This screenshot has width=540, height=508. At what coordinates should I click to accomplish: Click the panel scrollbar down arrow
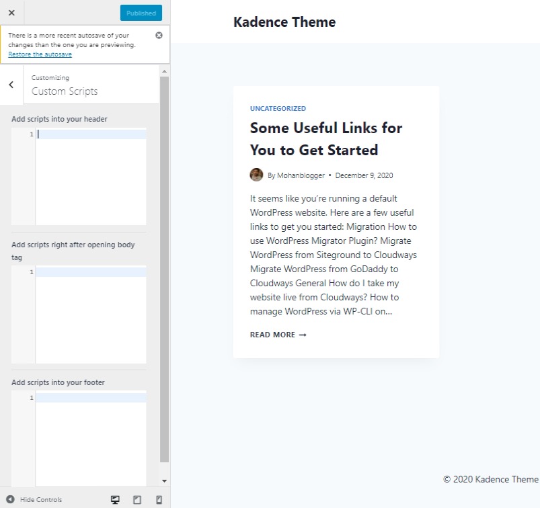(x=164, y=481)
